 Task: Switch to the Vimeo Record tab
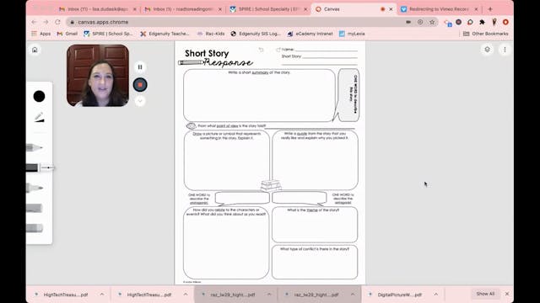coord(439,9)
